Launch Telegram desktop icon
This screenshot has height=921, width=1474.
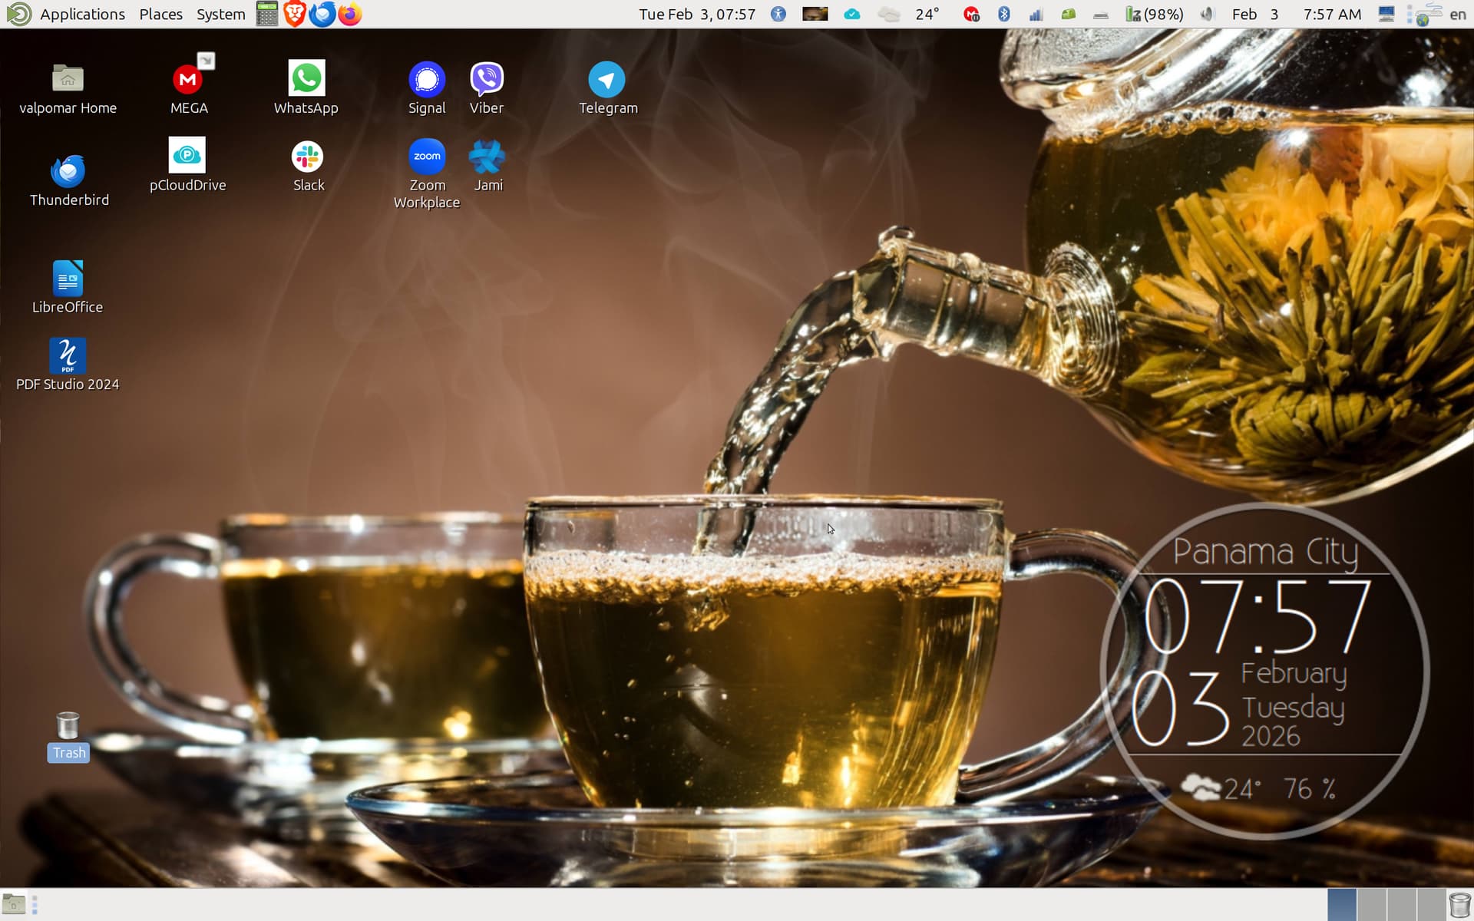click(606, 80)
